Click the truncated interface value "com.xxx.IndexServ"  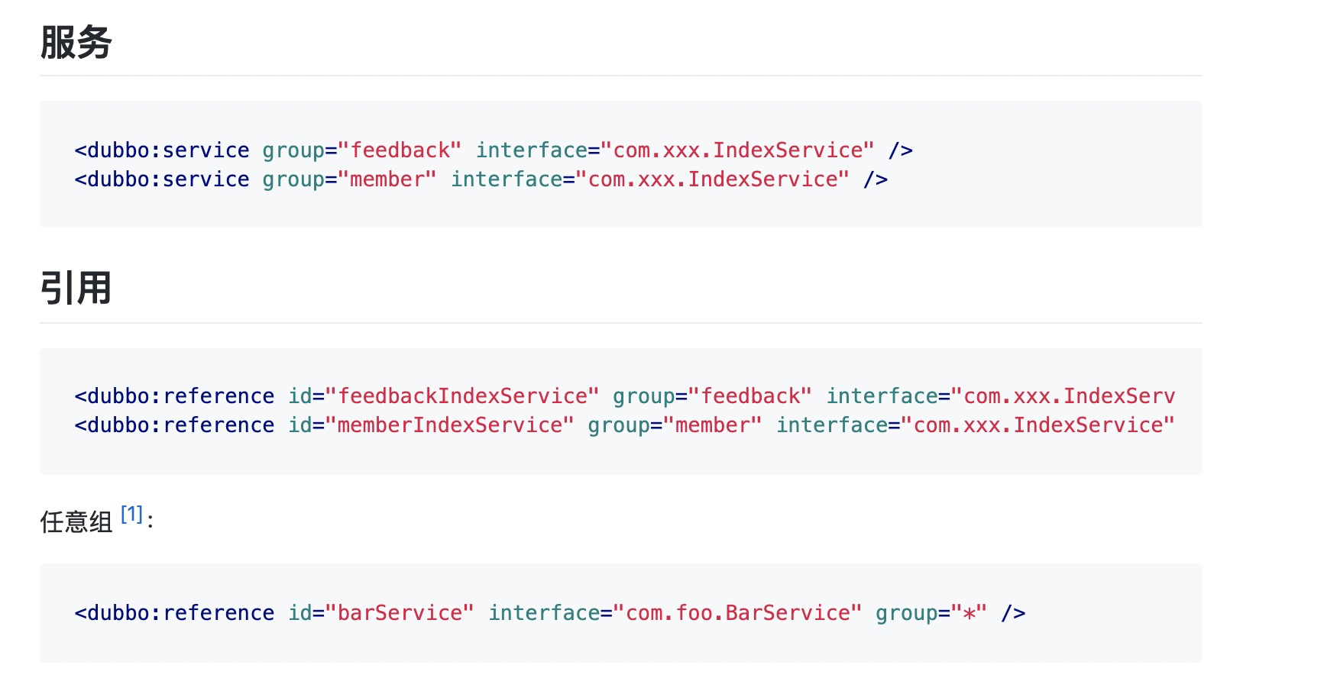click(x=1063, y=396)
